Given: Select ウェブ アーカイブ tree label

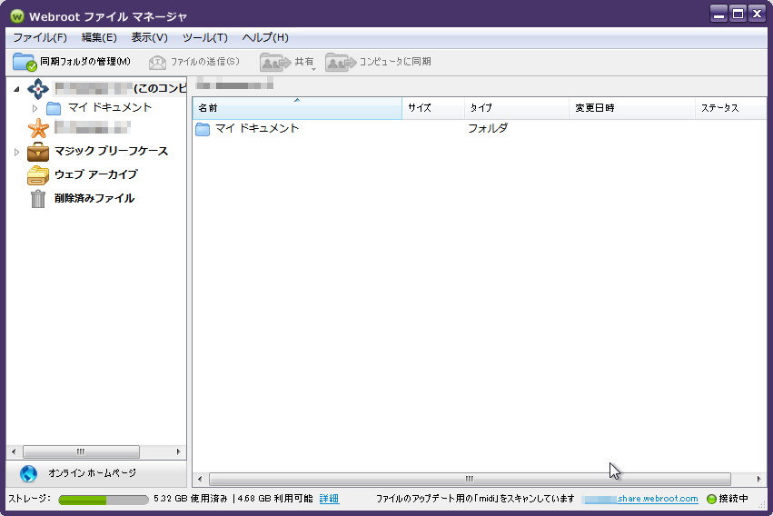Looking at the screenshot, I should 95,174.
